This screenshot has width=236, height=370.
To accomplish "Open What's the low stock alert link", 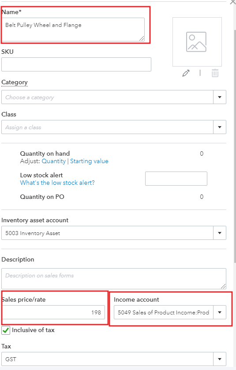I will [x=57, y=183].
